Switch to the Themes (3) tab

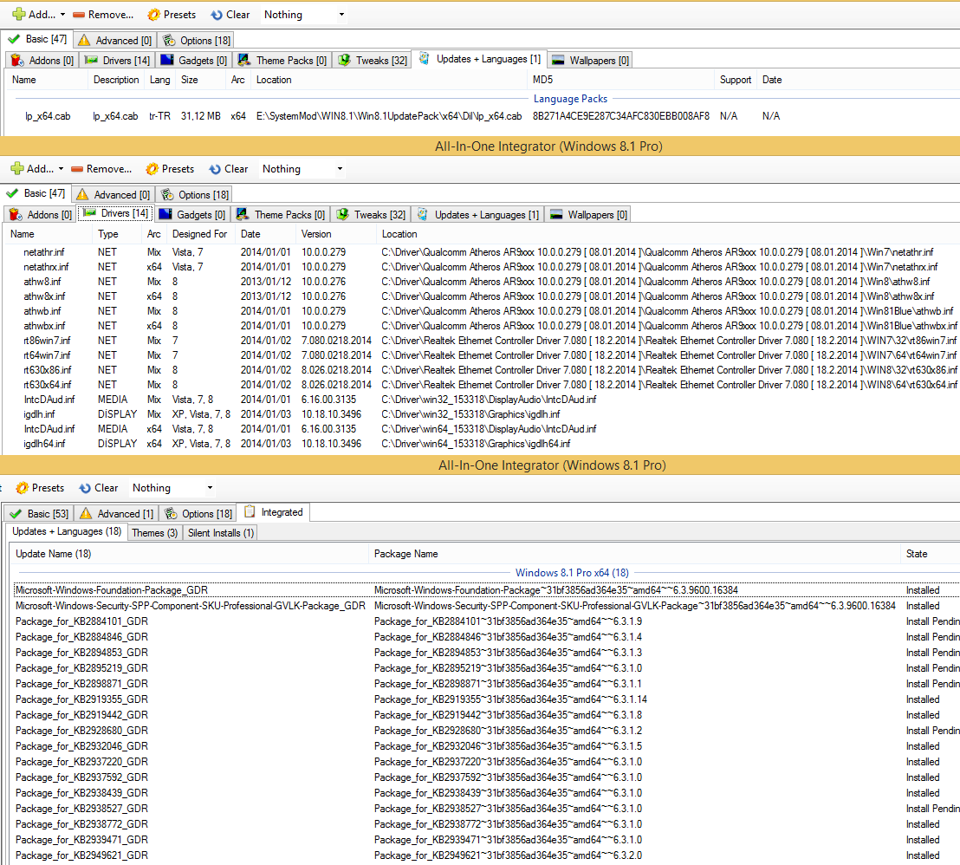click(154, 533)
